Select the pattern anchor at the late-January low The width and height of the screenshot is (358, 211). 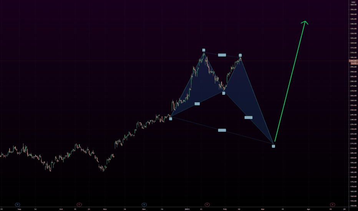(x=224, y=93)
